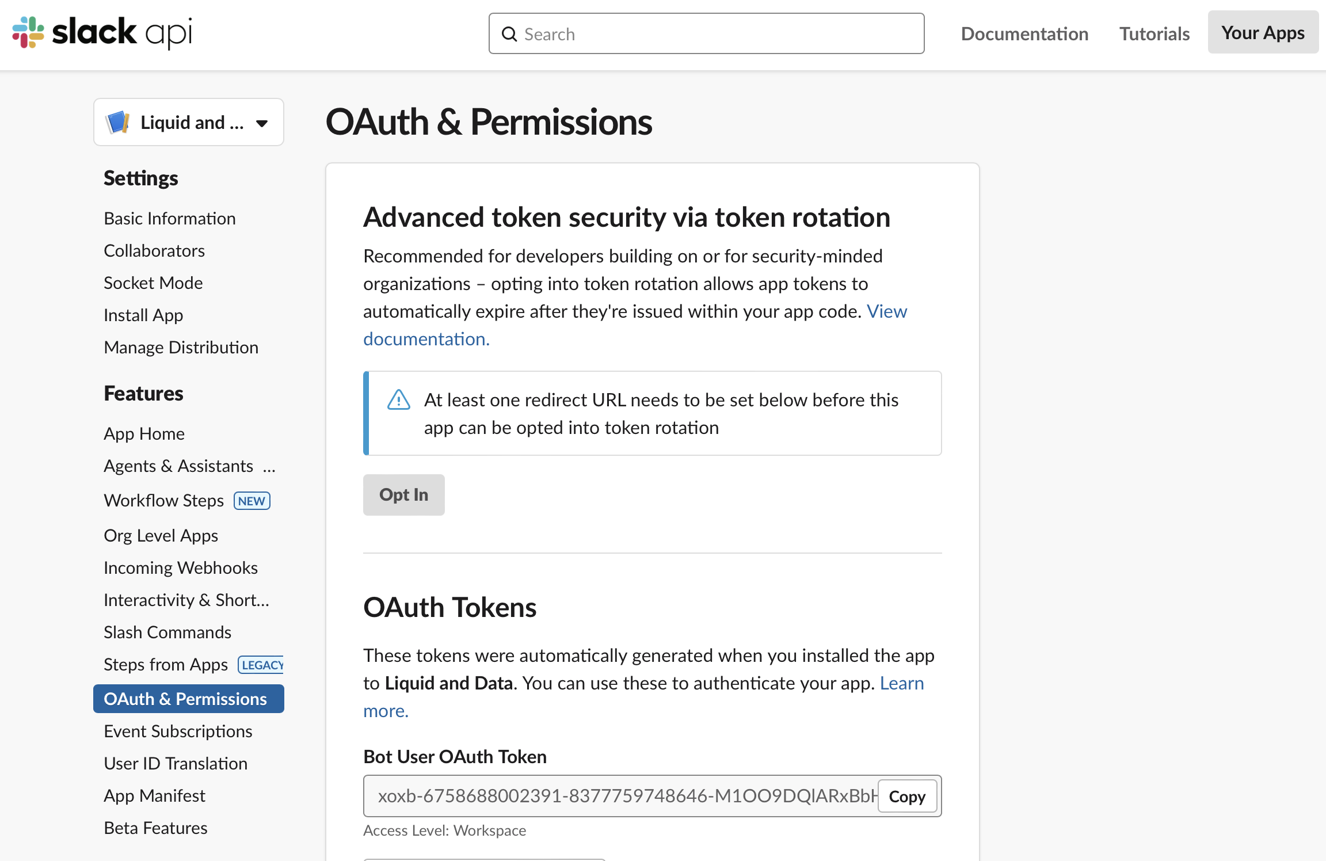Open Event Subscriptions in the sidebar
The width and height of the screenshot is (1326, 861).
point(178,731)
